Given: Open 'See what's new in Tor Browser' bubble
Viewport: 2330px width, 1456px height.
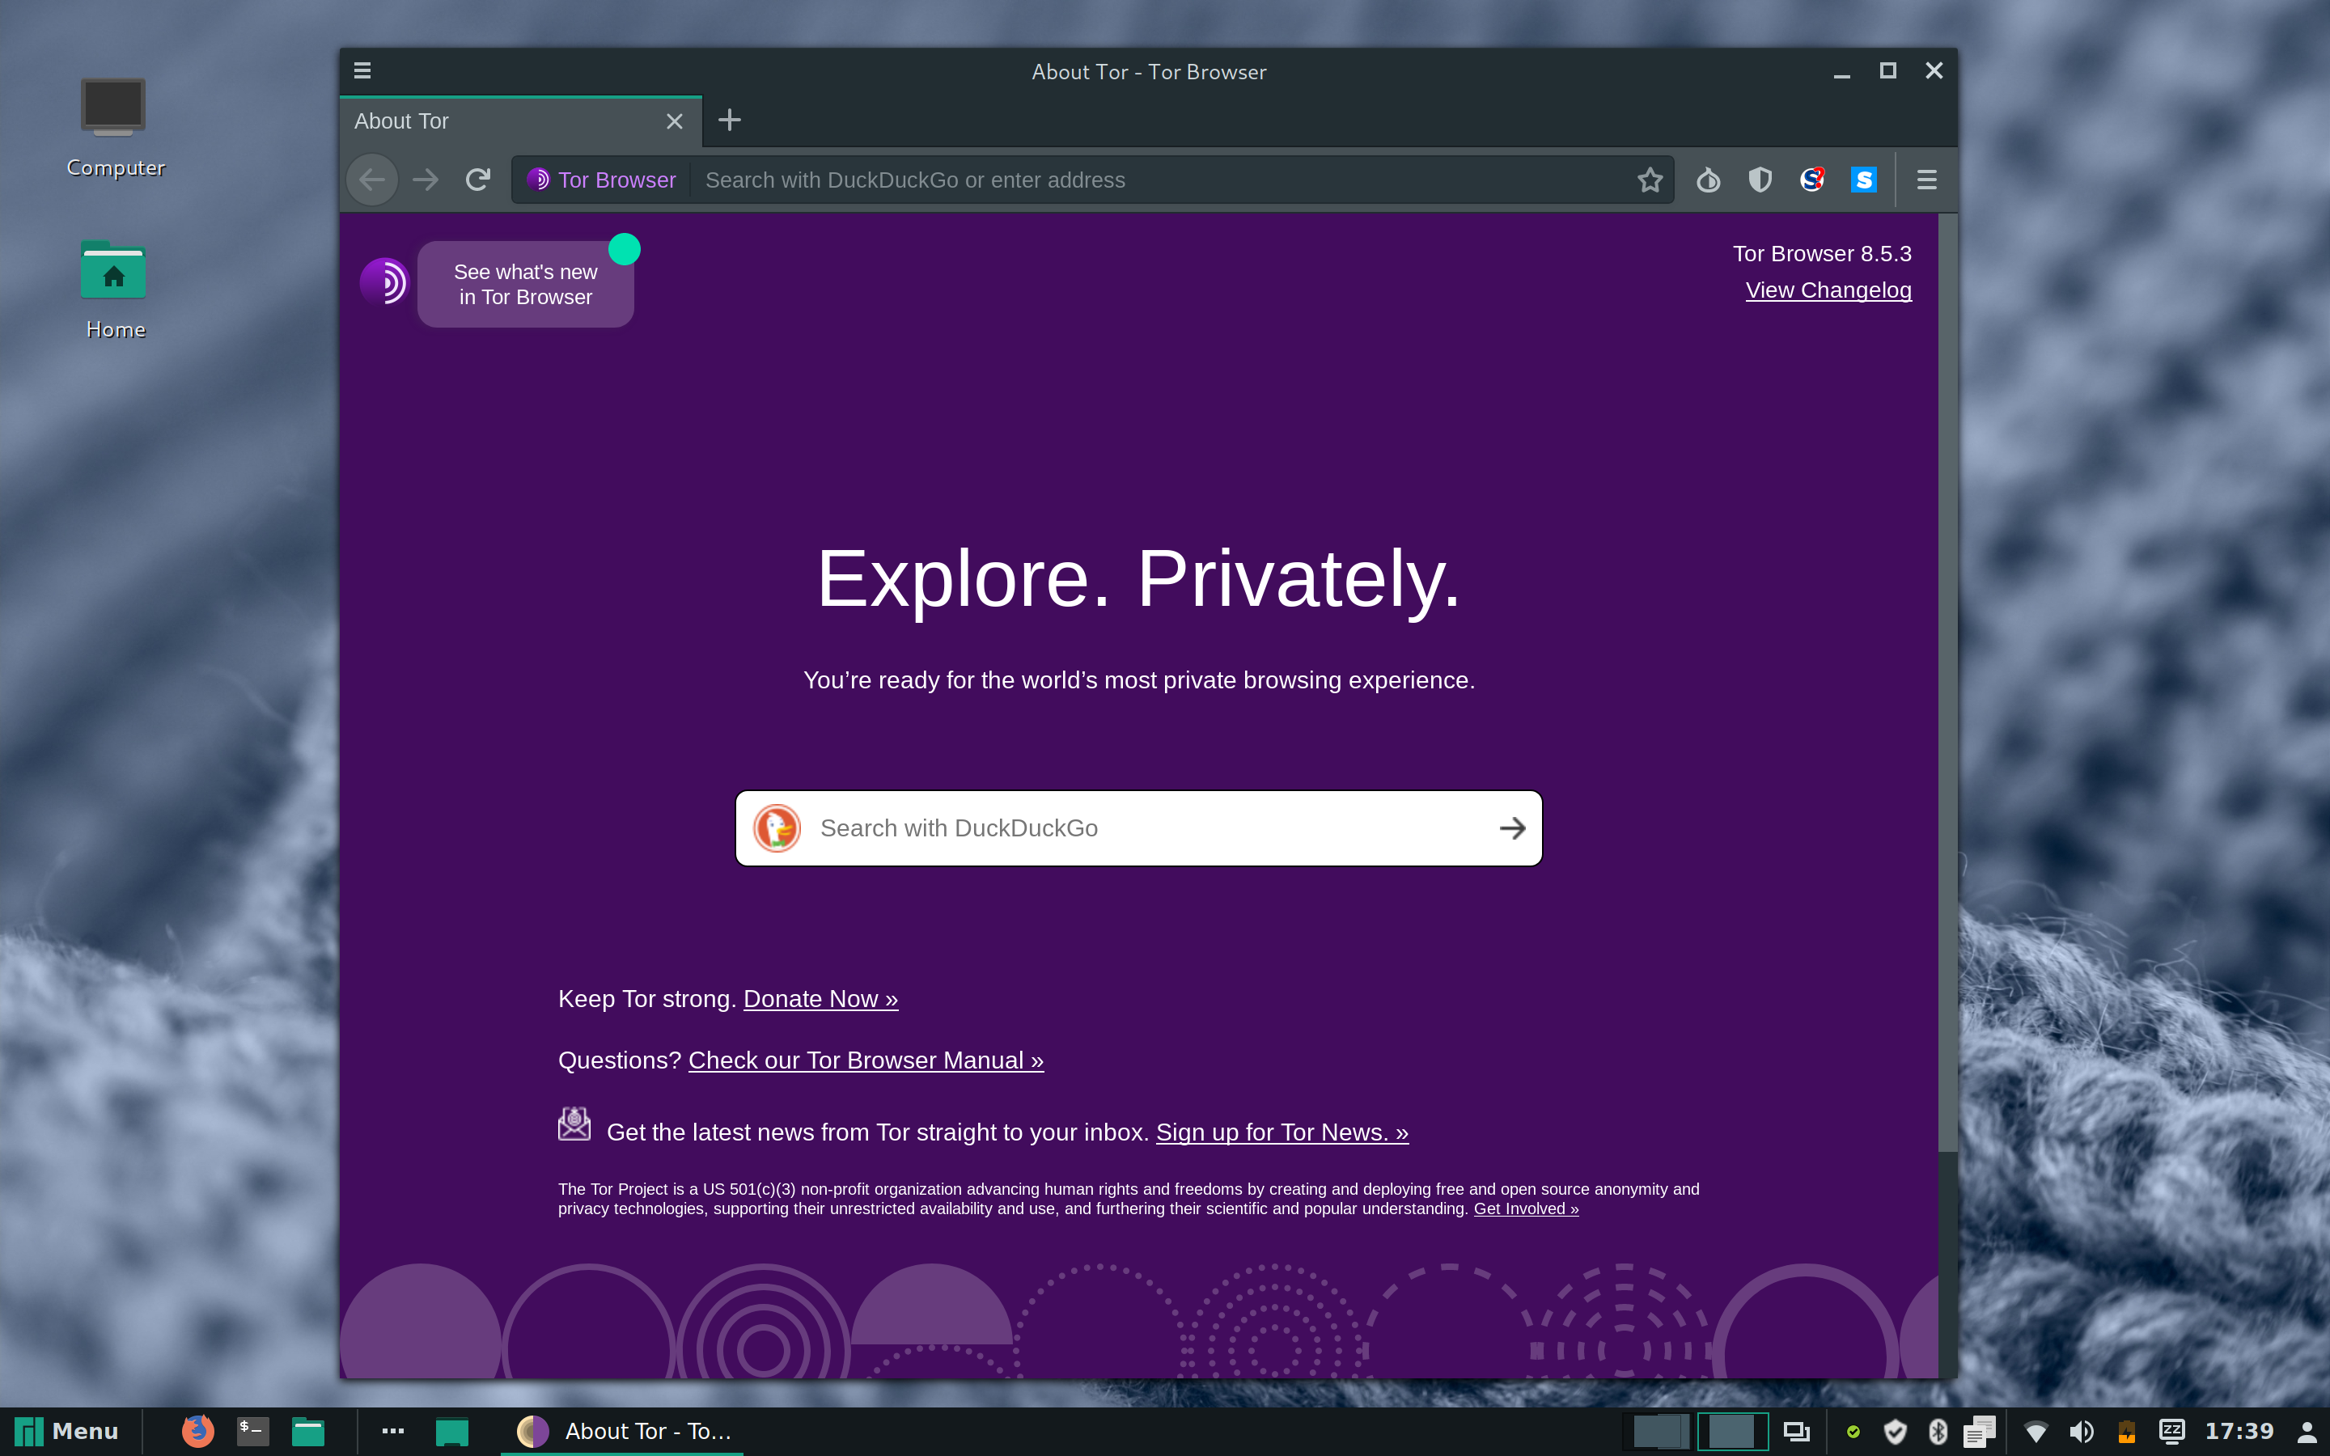Looking at the screenshot, I should tap(526, 284).
